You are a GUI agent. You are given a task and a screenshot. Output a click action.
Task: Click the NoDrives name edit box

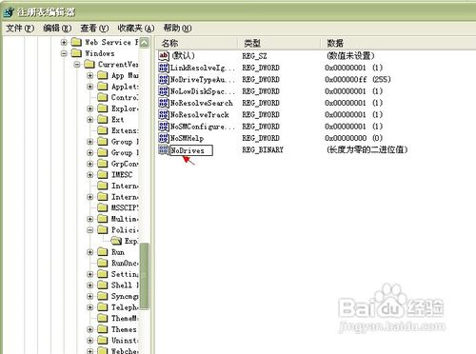pyautogui.click(x=191, y=150)
